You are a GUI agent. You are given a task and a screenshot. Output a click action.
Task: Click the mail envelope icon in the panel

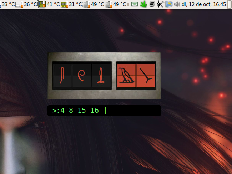(135, 4)
